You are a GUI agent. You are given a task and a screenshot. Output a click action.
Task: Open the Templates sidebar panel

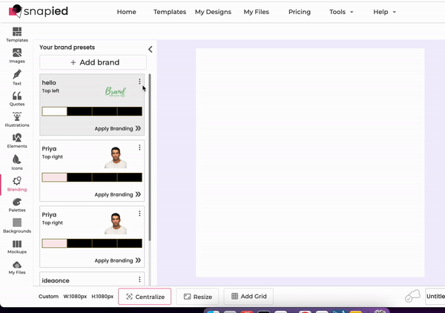point(17,35)
